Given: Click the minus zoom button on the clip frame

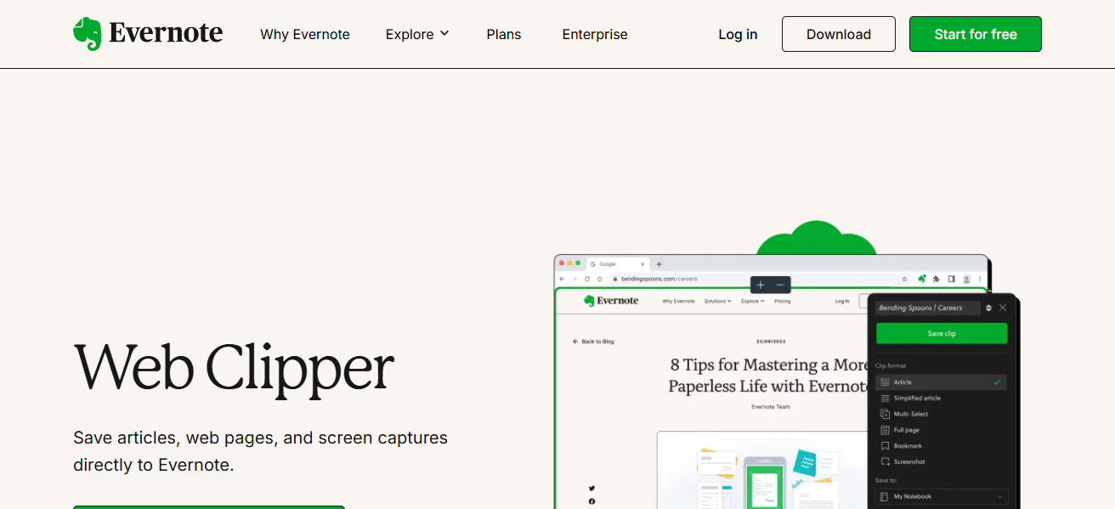Looking at the screenshot, I should (x=780, y=286).
